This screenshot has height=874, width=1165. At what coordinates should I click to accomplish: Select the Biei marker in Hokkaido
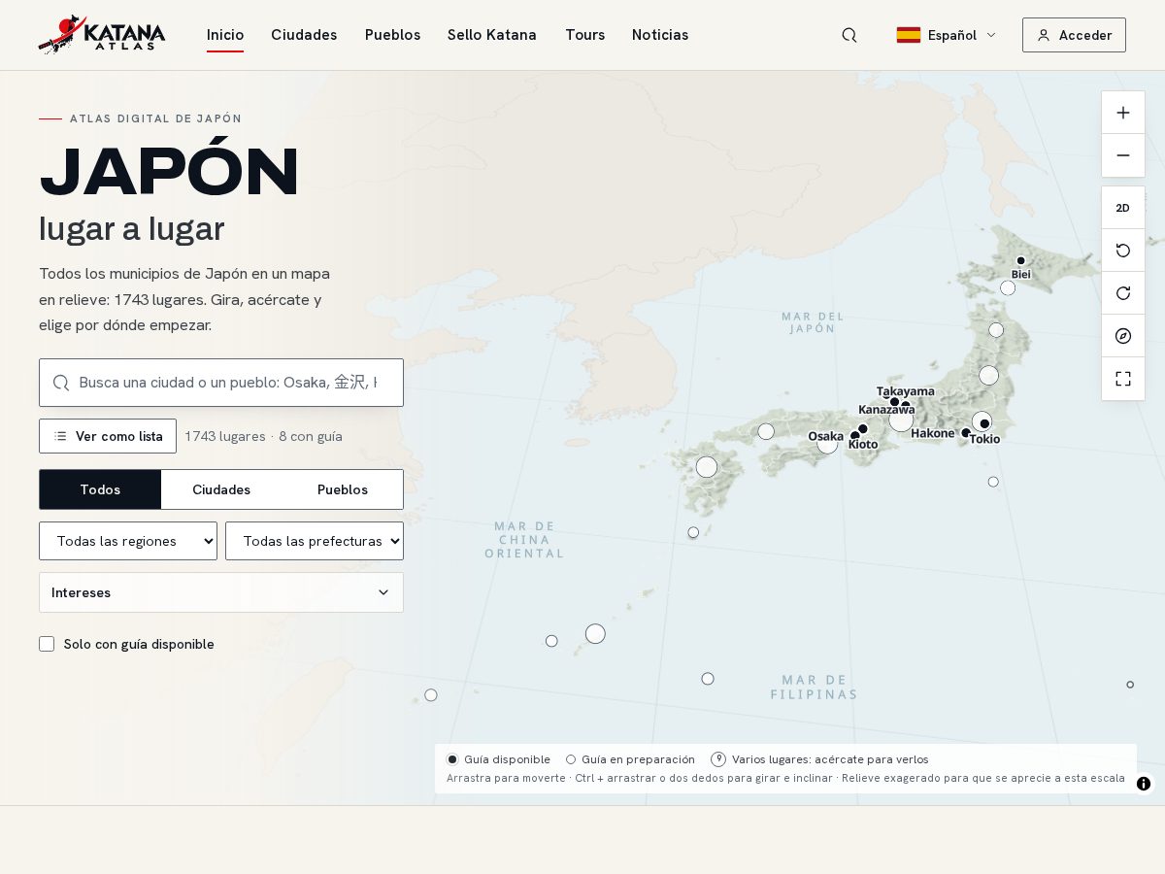coord(1020,260)
